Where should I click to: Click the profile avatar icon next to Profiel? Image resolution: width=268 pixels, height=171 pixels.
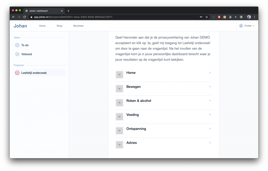(x=241, y=26)
